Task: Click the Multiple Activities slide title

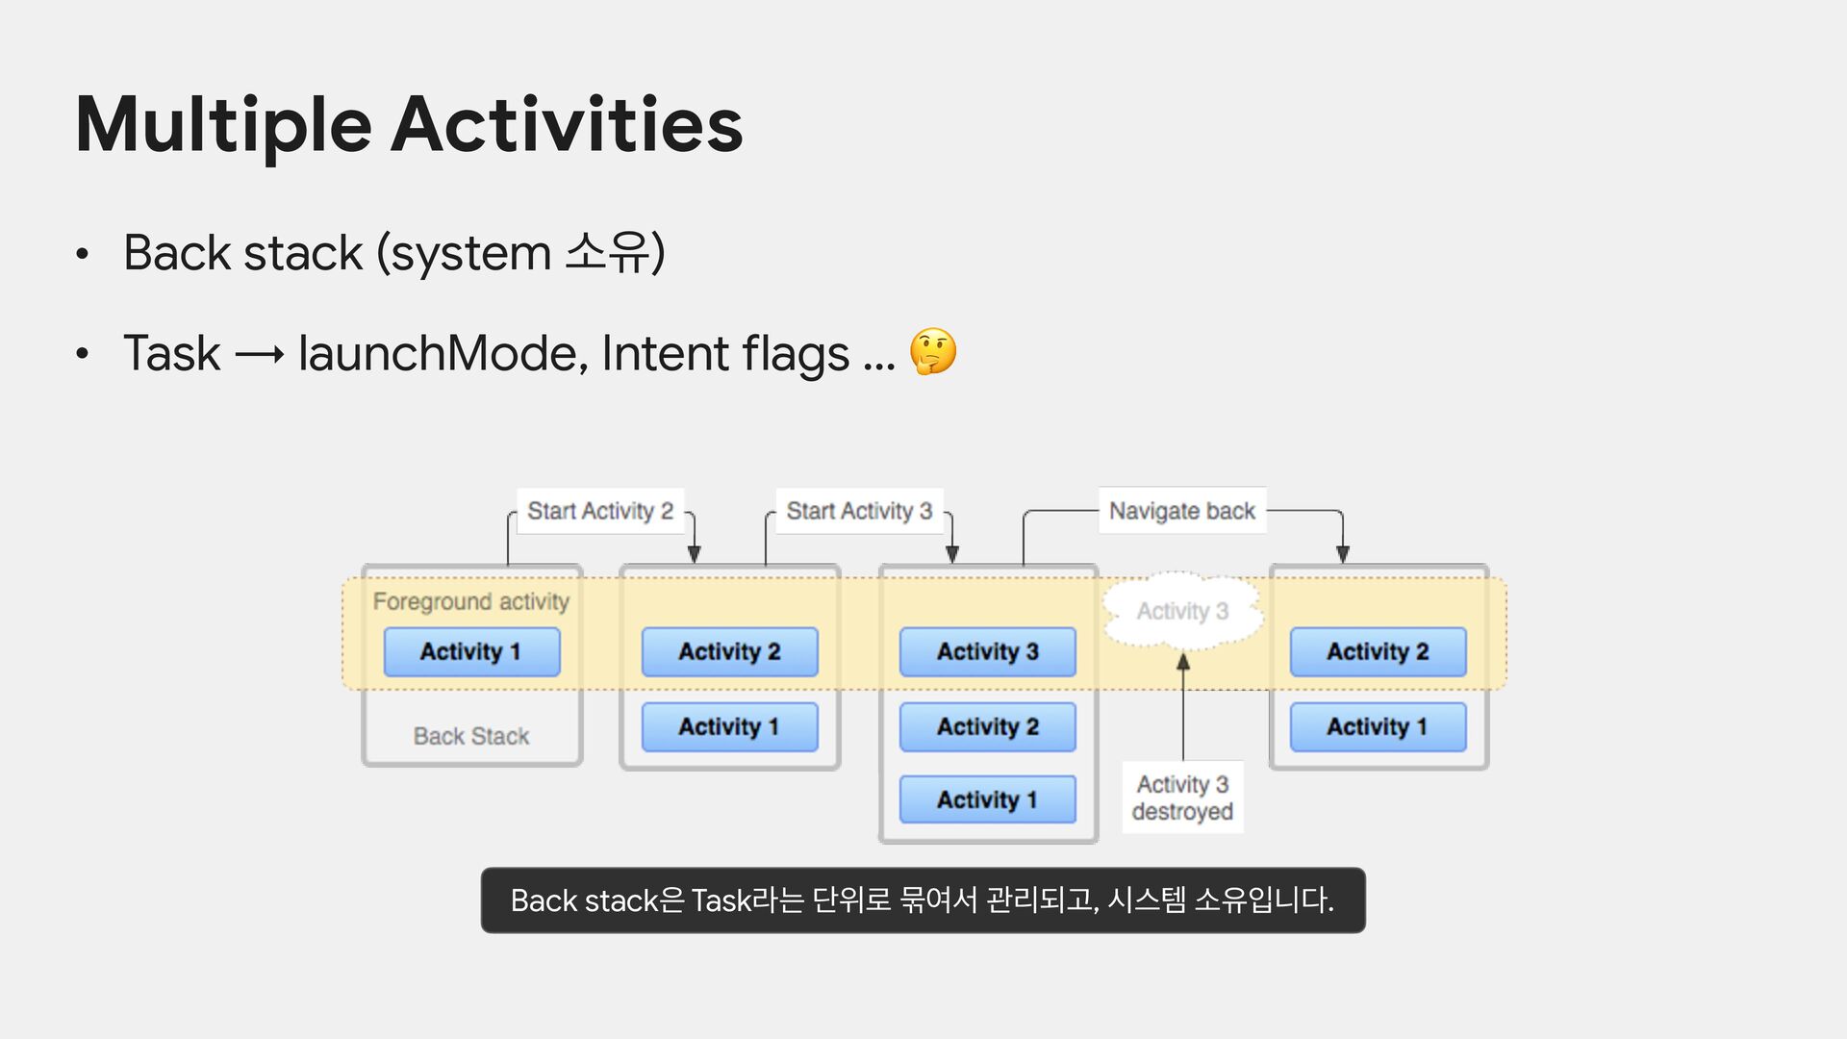Action: click(x=409, y=125)
